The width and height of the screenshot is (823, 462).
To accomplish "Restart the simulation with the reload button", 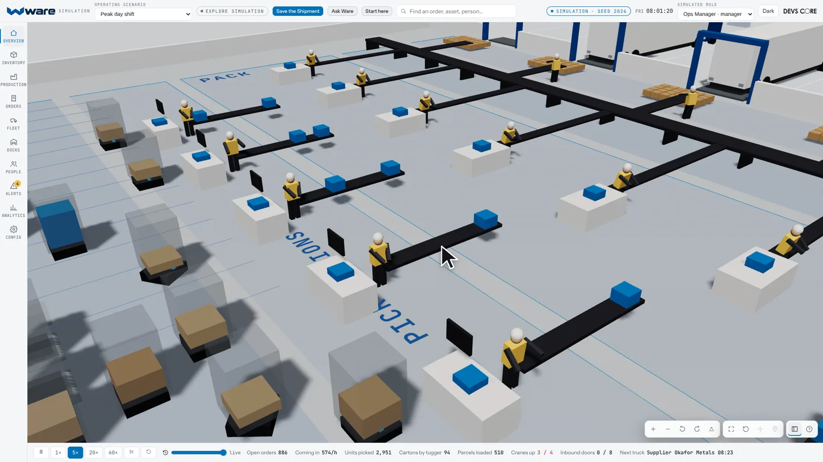I will click(x=149, y=452).
